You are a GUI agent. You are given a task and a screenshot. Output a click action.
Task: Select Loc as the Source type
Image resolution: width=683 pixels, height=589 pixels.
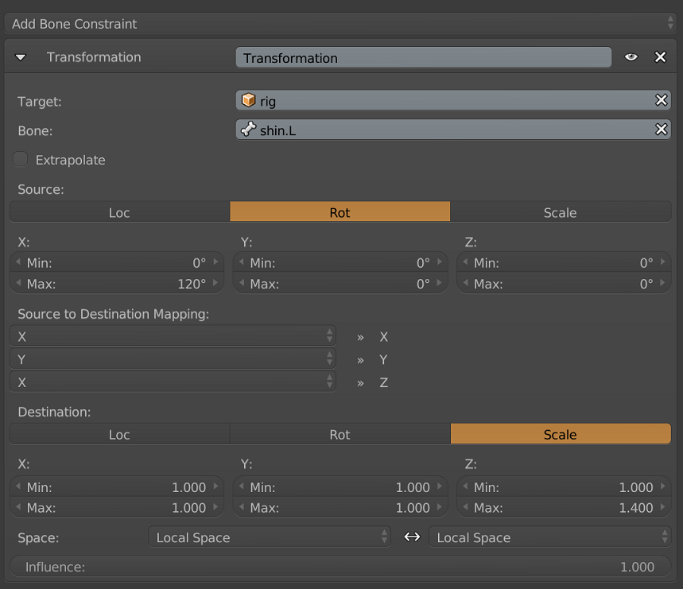(119, 212)
